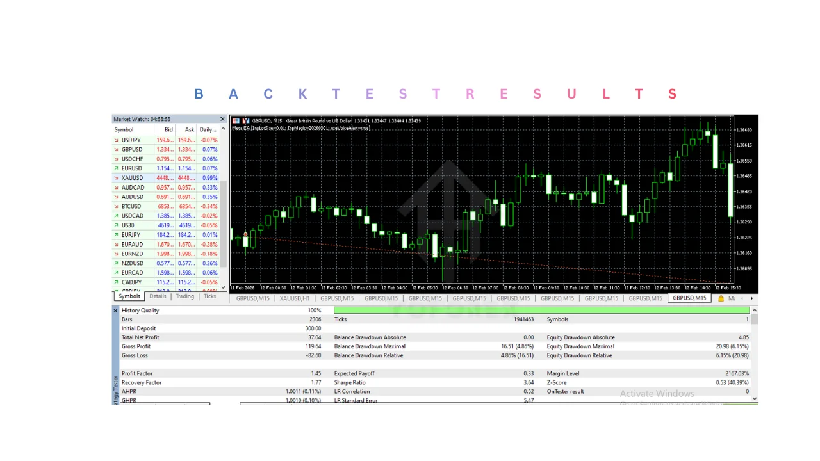
Task: Click the red down arrow beside BTCUSD
Action: pos(116,207)
